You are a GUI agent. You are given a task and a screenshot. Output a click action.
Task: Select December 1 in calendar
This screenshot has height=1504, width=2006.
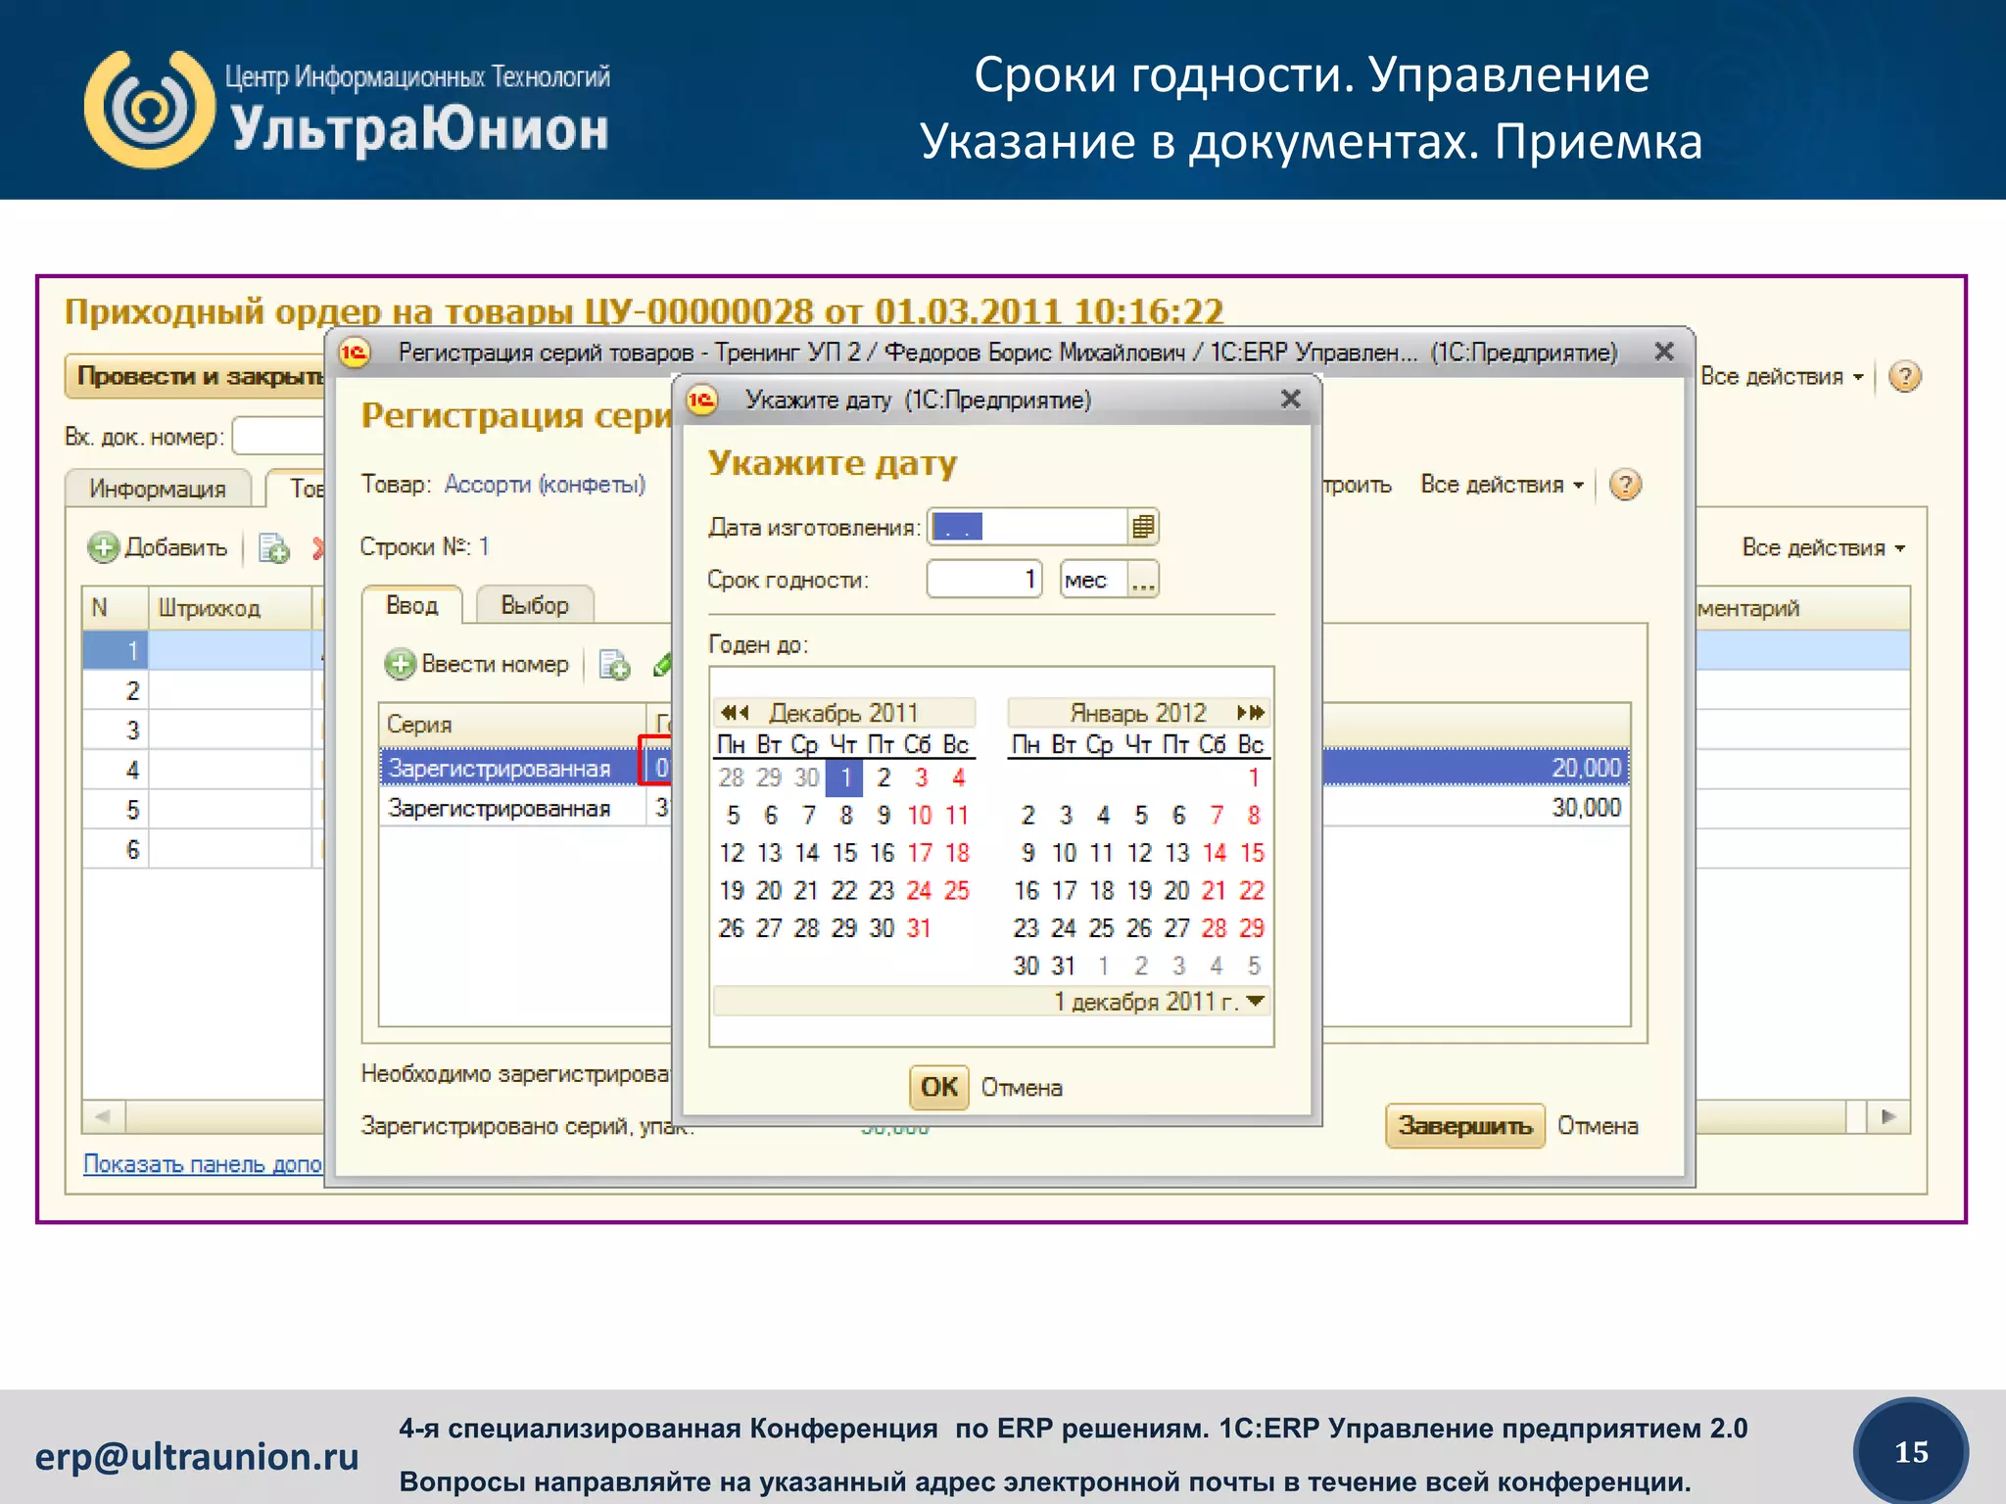click(844, 778)
